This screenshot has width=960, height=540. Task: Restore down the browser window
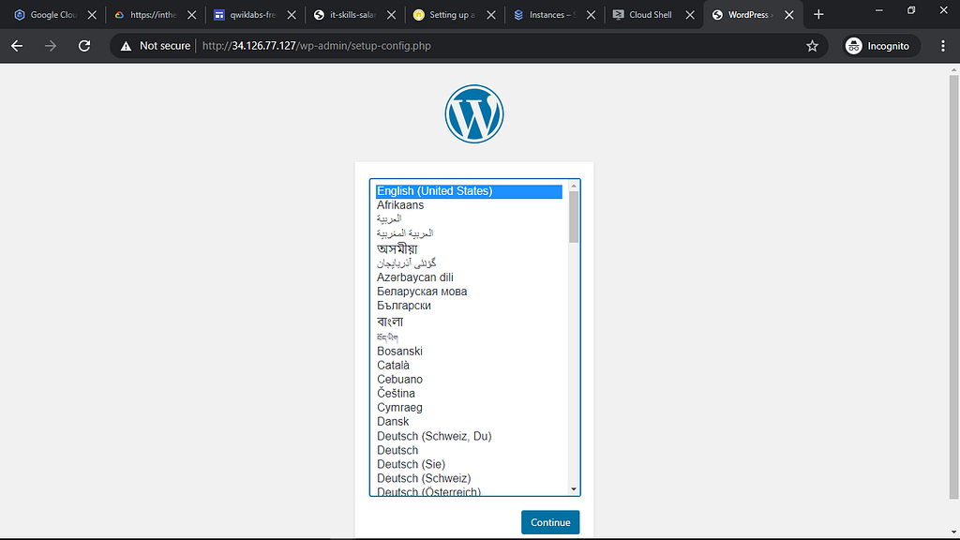911,9
